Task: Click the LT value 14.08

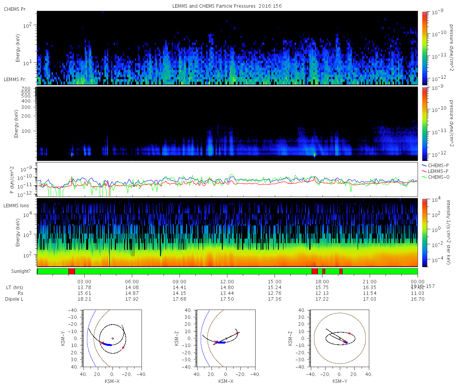Action: point(132,287)
